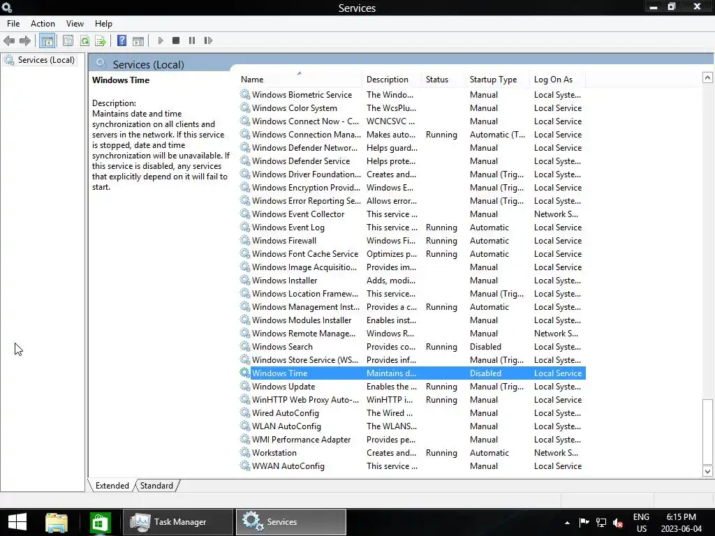The height and width of the screenshot is (536, 715).
Task: Select the Windows Event Collector service
Action: (412, 214)
